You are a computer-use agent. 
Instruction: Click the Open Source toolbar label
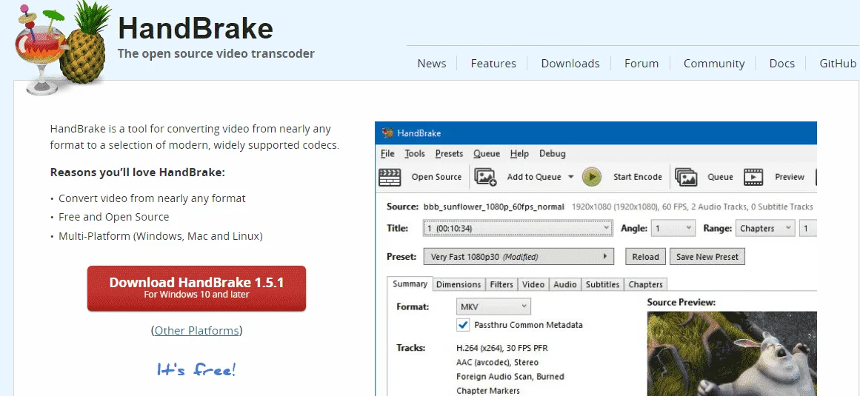pos(436,177)
